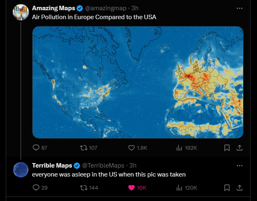The height and width of the screenshot is (201, 257).
Task: Open the Amazing Maps profile name link
Action: coord(53,8)
